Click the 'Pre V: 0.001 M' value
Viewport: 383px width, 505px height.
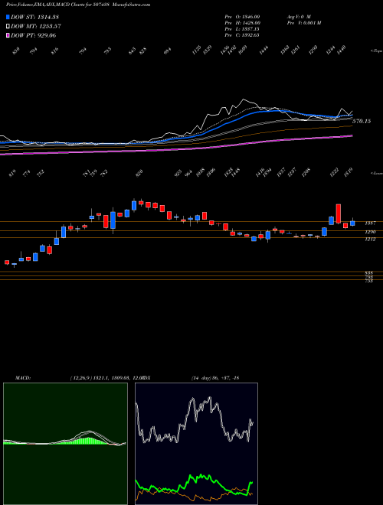click(303, 23)
